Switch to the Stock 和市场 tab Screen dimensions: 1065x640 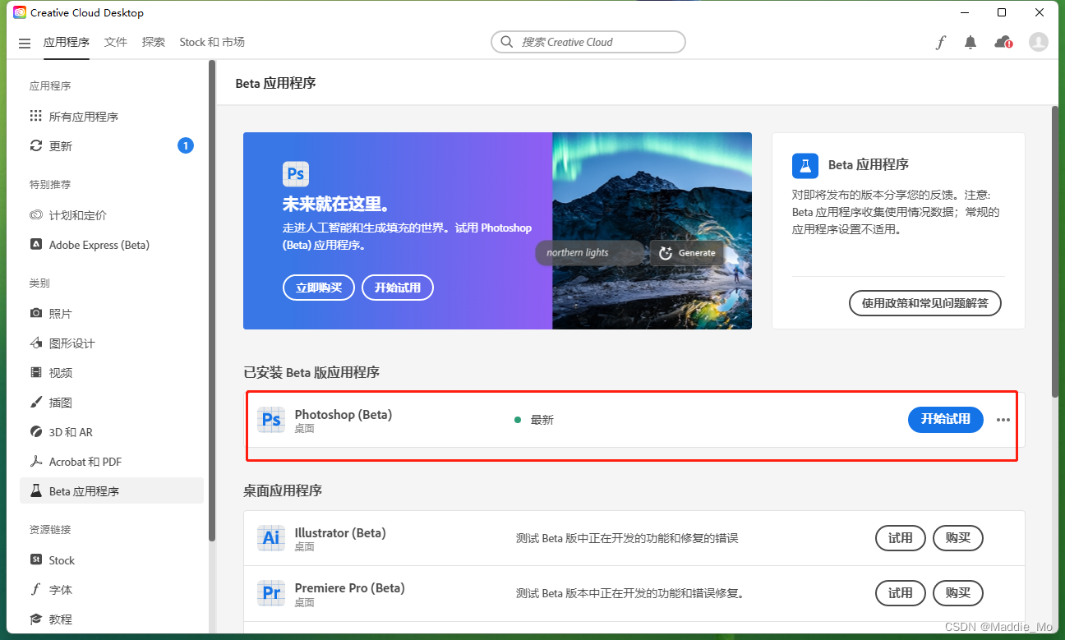pyautogui.click(x=212, y=42)
